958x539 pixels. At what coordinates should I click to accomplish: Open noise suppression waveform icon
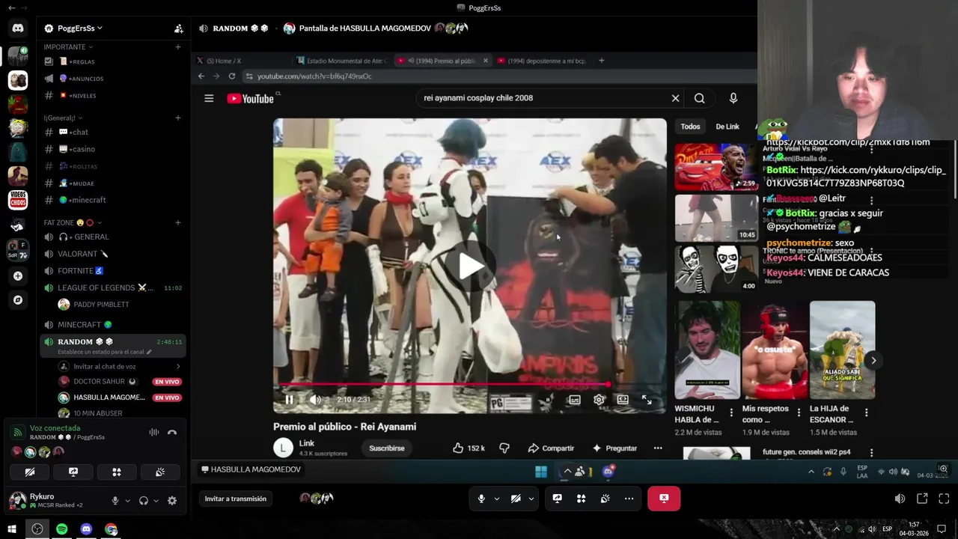(153, 432)
